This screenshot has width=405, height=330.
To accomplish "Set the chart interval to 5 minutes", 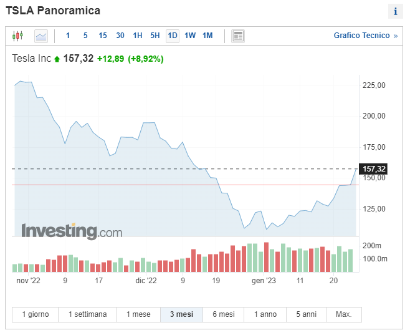I will coord(85,36).
